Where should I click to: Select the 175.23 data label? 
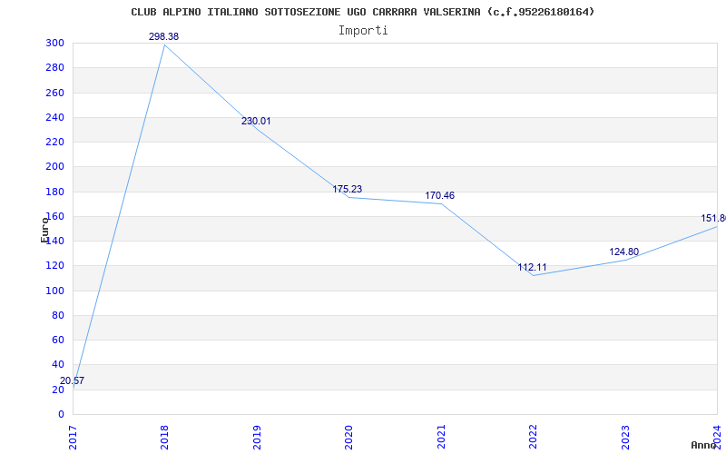(x=348, y=189)
